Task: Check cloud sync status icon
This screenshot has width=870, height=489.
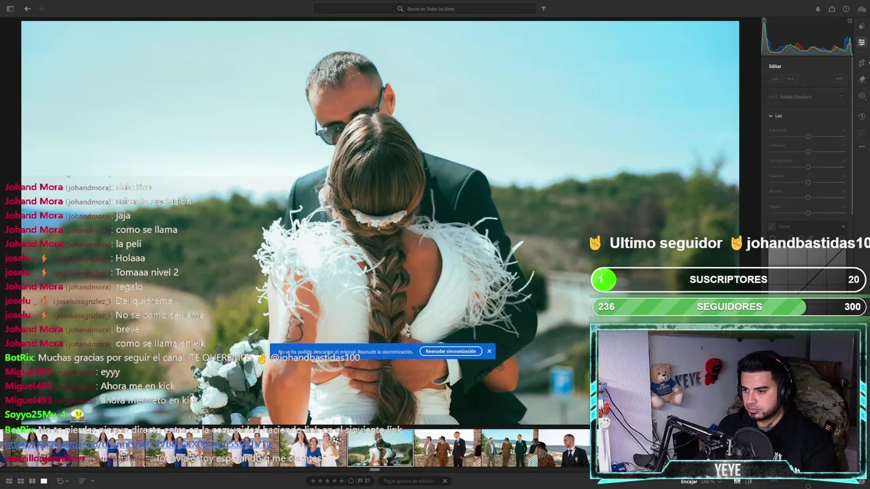Action: (x=860, y=9)
